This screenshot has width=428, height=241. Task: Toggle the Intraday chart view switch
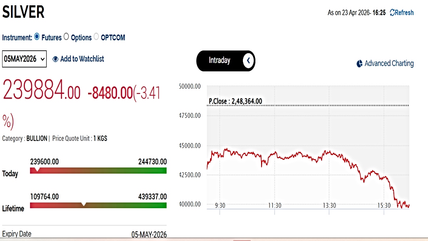[x=225, y=61]
